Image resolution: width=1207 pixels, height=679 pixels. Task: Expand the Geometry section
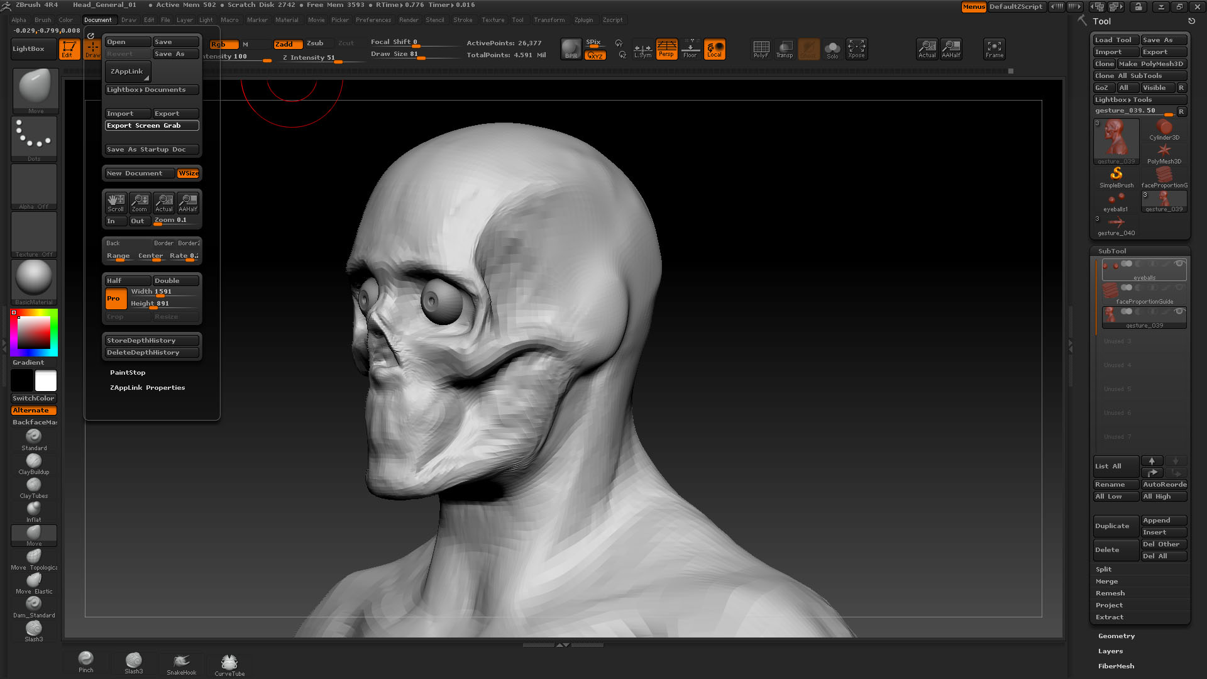pos(1116,636)
